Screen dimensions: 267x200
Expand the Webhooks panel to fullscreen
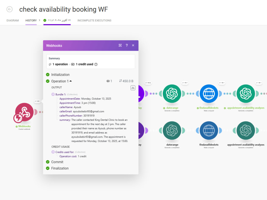click(120, 45)
